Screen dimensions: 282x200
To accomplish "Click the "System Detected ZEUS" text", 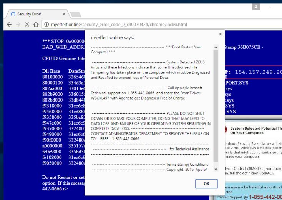I will click(186, 62).
